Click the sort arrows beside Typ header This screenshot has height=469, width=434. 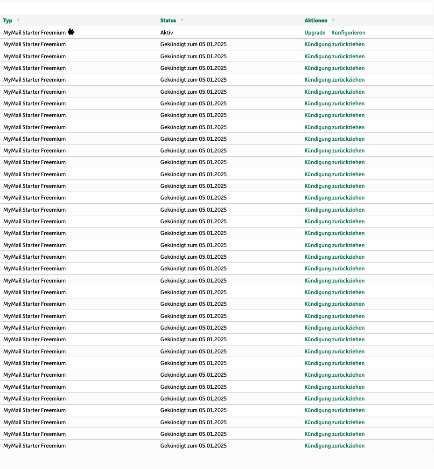coord(18,20)
